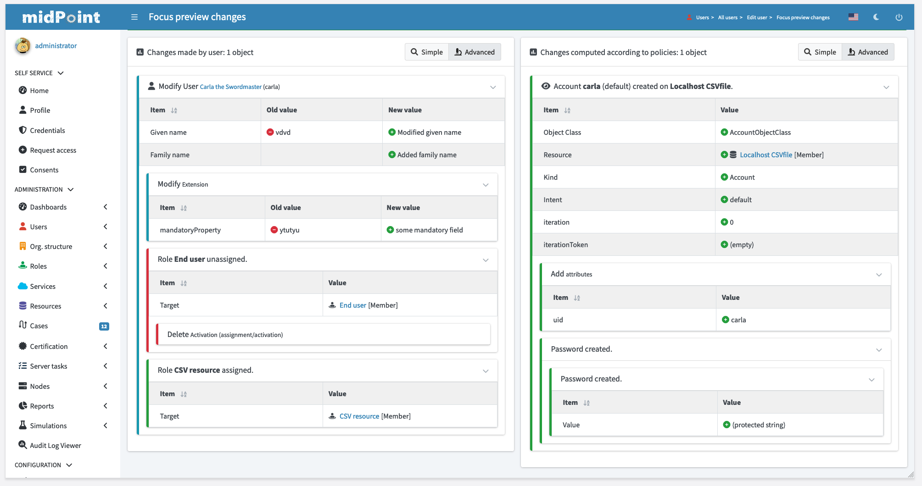Click the power logout icon
This screenshot has width=922, height=486.
[x=899, y=17]
